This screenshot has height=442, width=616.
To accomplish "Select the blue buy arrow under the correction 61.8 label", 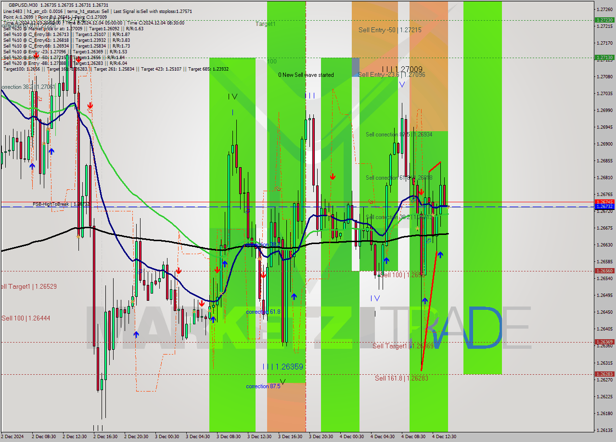I will (294, 297).
